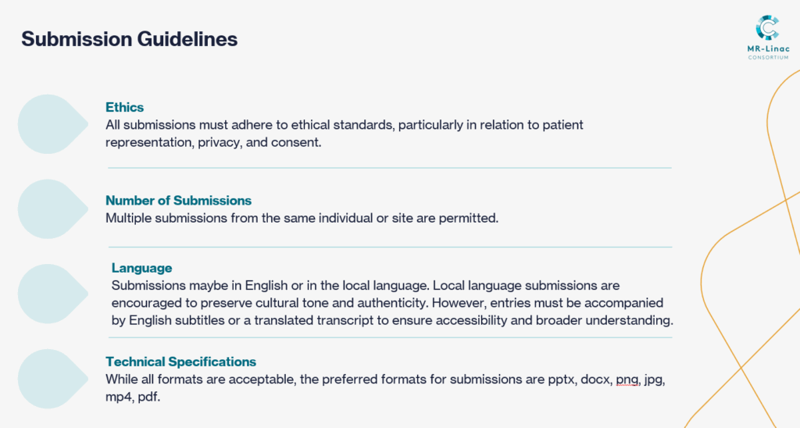Click the ethical standards paragraph text
The width and height of the screenshot is (800, 428).
345,134
